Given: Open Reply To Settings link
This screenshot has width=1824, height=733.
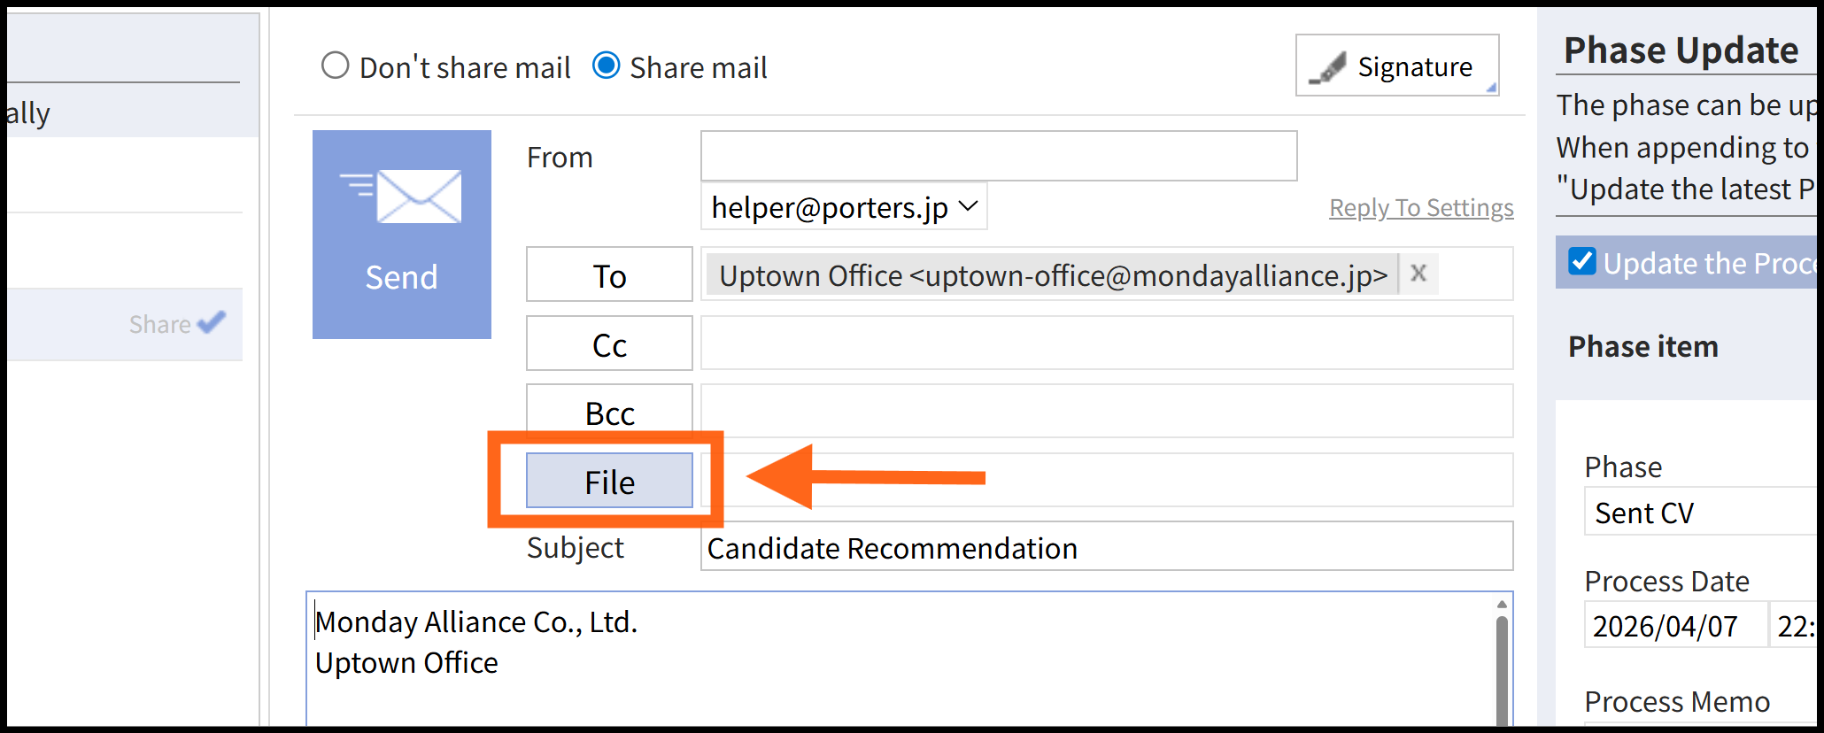Looking at the screenshot, I should point(1421,208).
